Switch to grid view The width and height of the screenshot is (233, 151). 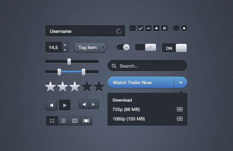coord(52,121)
